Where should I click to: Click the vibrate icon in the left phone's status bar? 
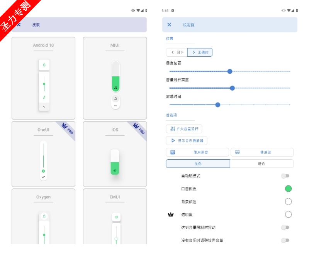[x=133, y=10]
